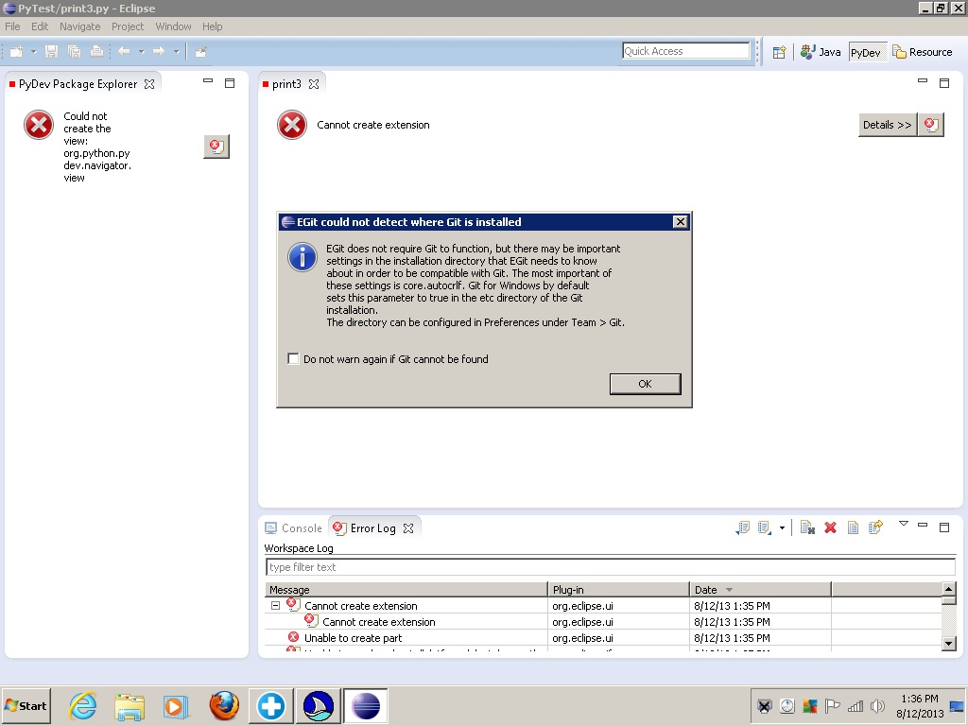This screenshot has width=968, height=726.
Task: Click the Forward navigation arrow
Action: click(x=159, y=52)
